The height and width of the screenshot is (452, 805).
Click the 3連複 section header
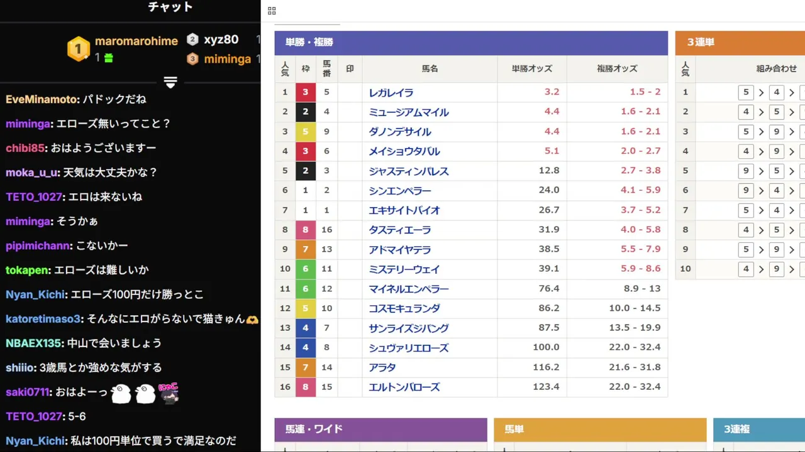pyautogui.click(x=759, y=429)
